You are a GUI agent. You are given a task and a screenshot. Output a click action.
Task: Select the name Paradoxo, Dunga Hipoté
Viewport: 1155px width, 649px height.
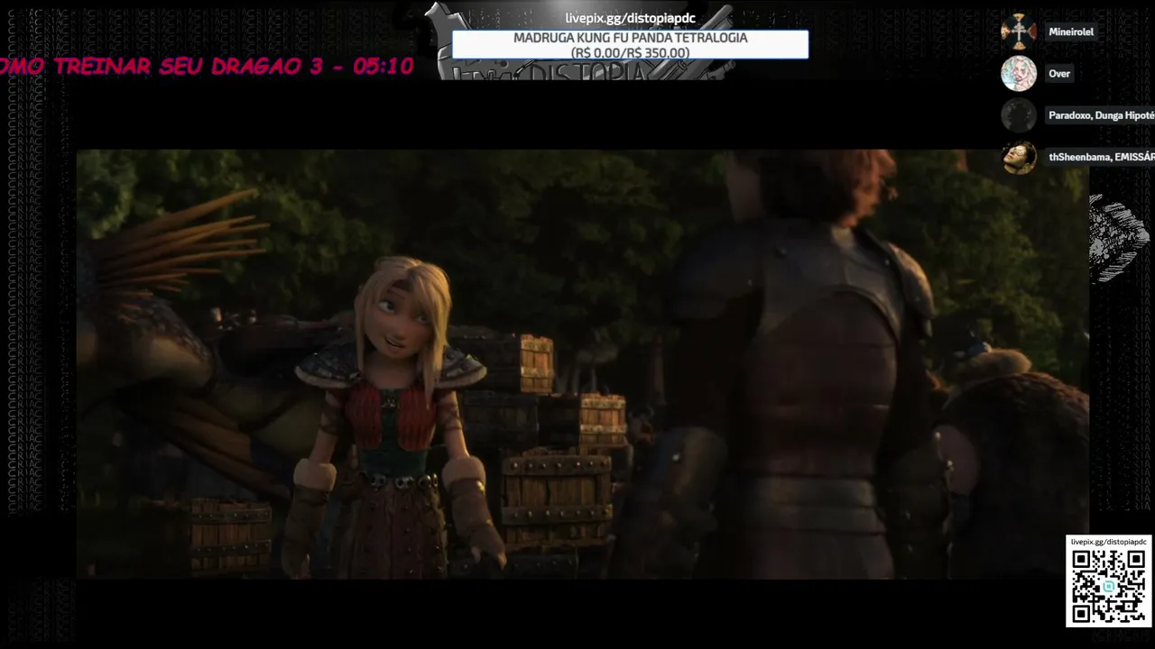[1101, 115]
